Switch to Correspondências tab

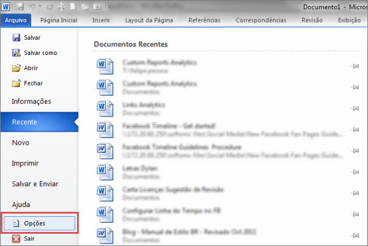261,20
